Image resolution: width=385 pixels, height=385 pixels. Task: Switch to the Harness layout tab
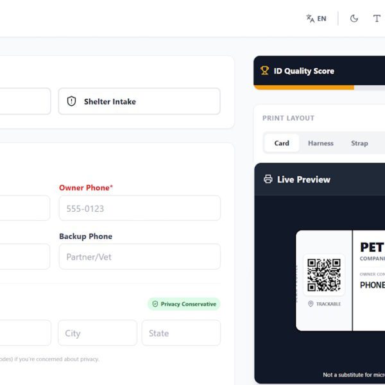coord(320,143)
